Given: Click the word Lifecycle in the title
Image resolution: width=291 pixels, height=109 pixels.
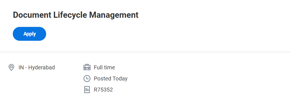Looking at the screenshot, I should (x=70, y=15).
